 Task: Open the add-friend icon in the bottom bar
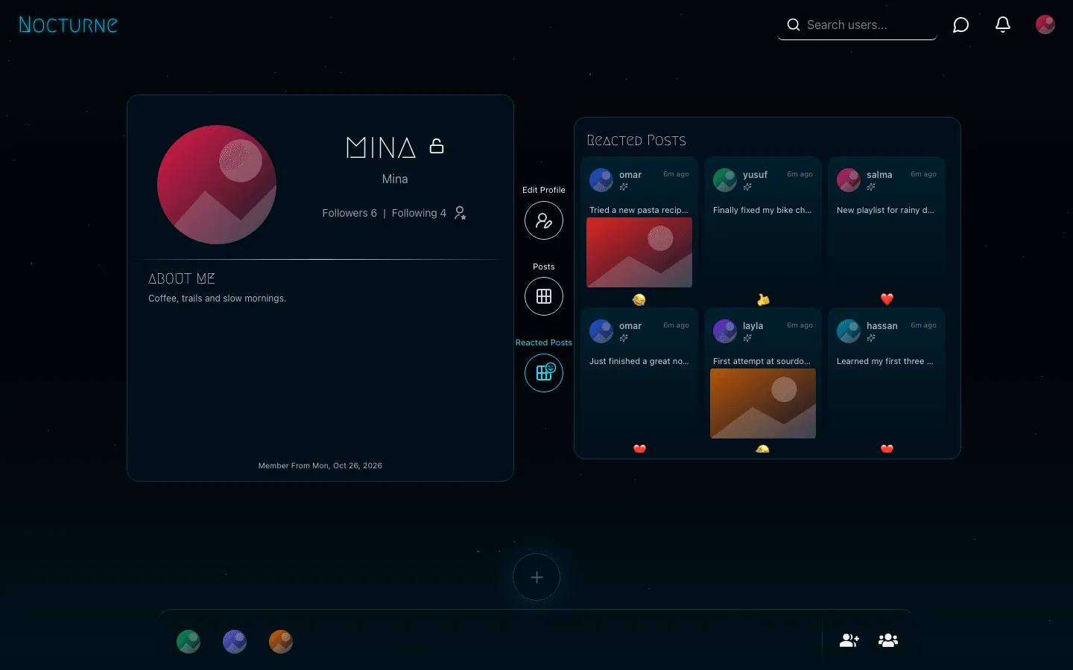(x=849, y=640)
